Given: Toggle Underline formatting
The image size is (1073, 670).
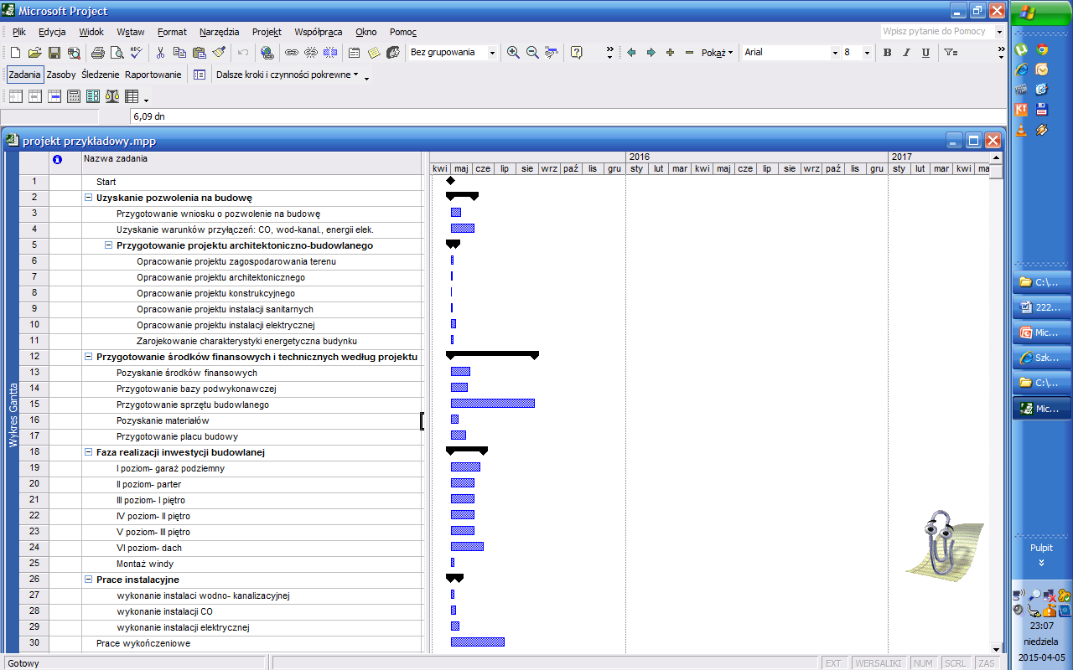Looking at the screenshot, I should click(x=925, y=53).
